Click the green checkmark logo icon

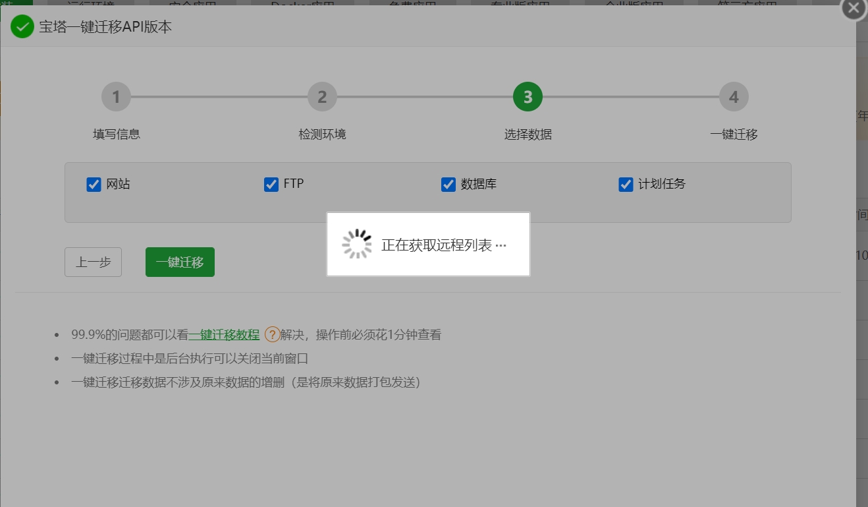pos(22,27)
